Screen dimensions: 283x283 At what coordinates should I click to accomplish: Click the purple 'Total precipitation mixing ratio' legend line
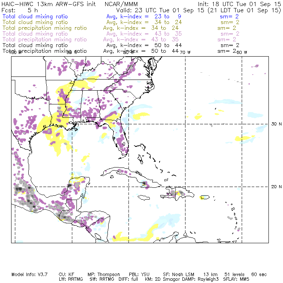click(45, 39)
